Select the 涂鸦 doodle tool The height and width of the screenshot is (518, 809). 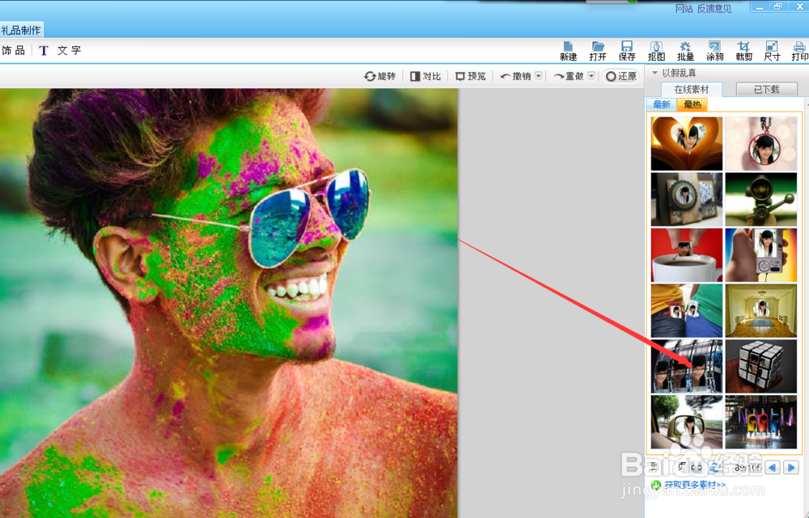coord(714,51)
